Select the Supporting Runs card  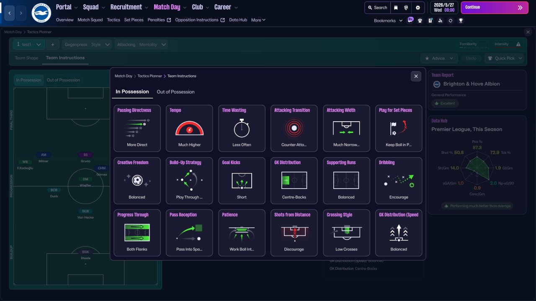coord(346,181)
